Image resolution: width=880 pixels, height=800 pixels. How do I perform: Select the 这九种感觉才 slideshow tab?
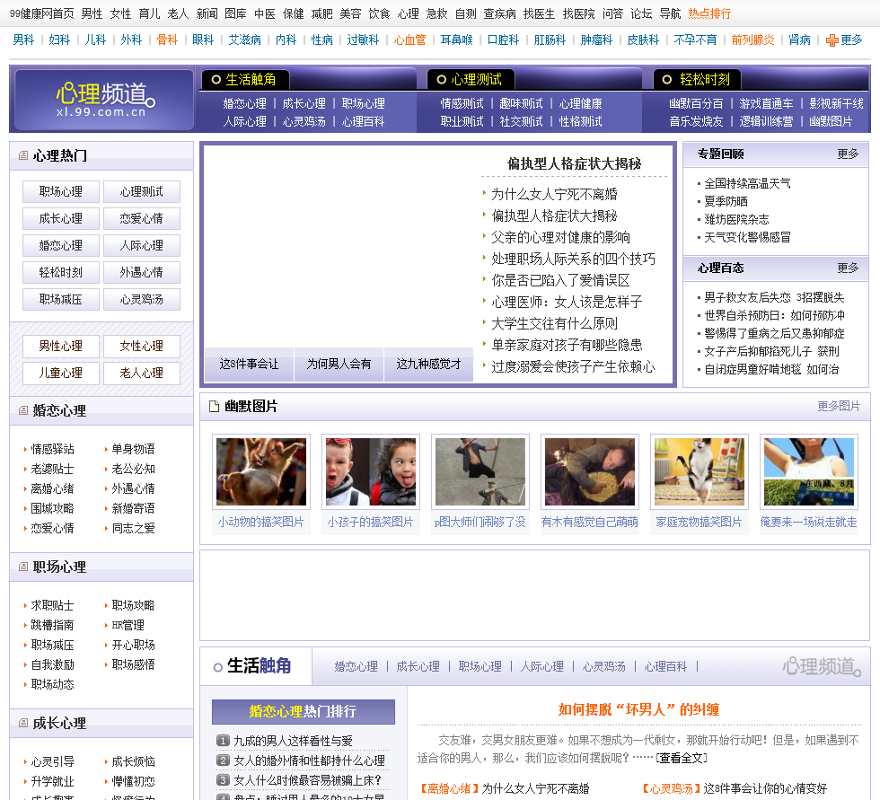(x=428, y=365)
